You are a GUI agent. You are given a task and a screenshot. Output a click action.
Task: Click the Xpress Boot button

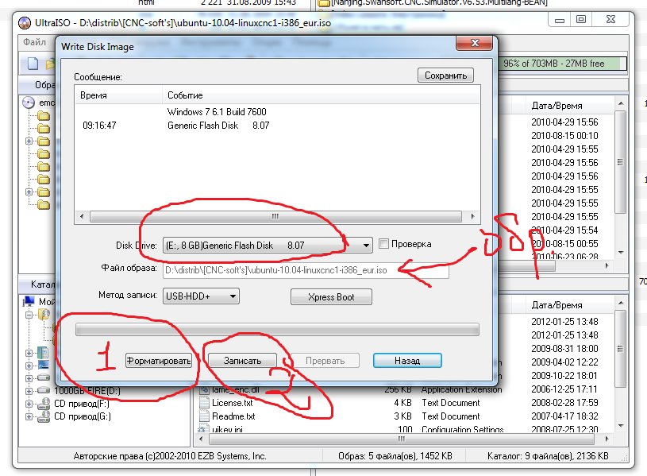pos(331,297)
